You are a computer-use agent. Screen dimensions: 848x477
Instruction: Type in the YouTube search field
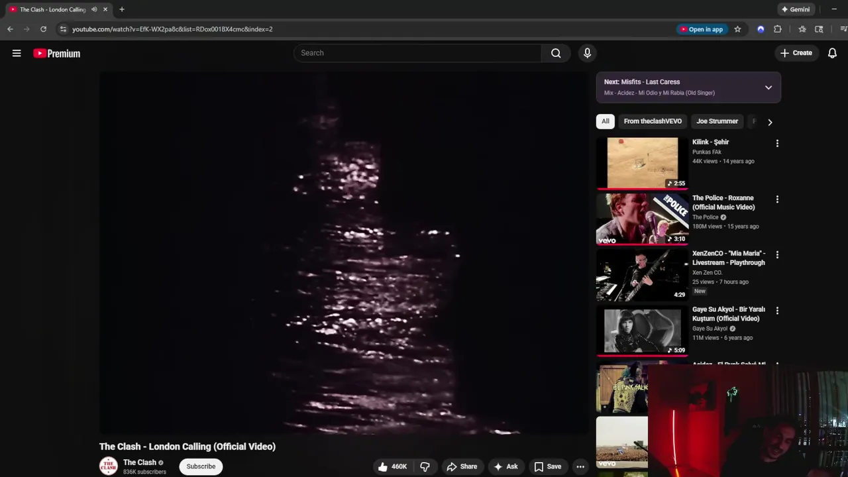pos(417,53)
